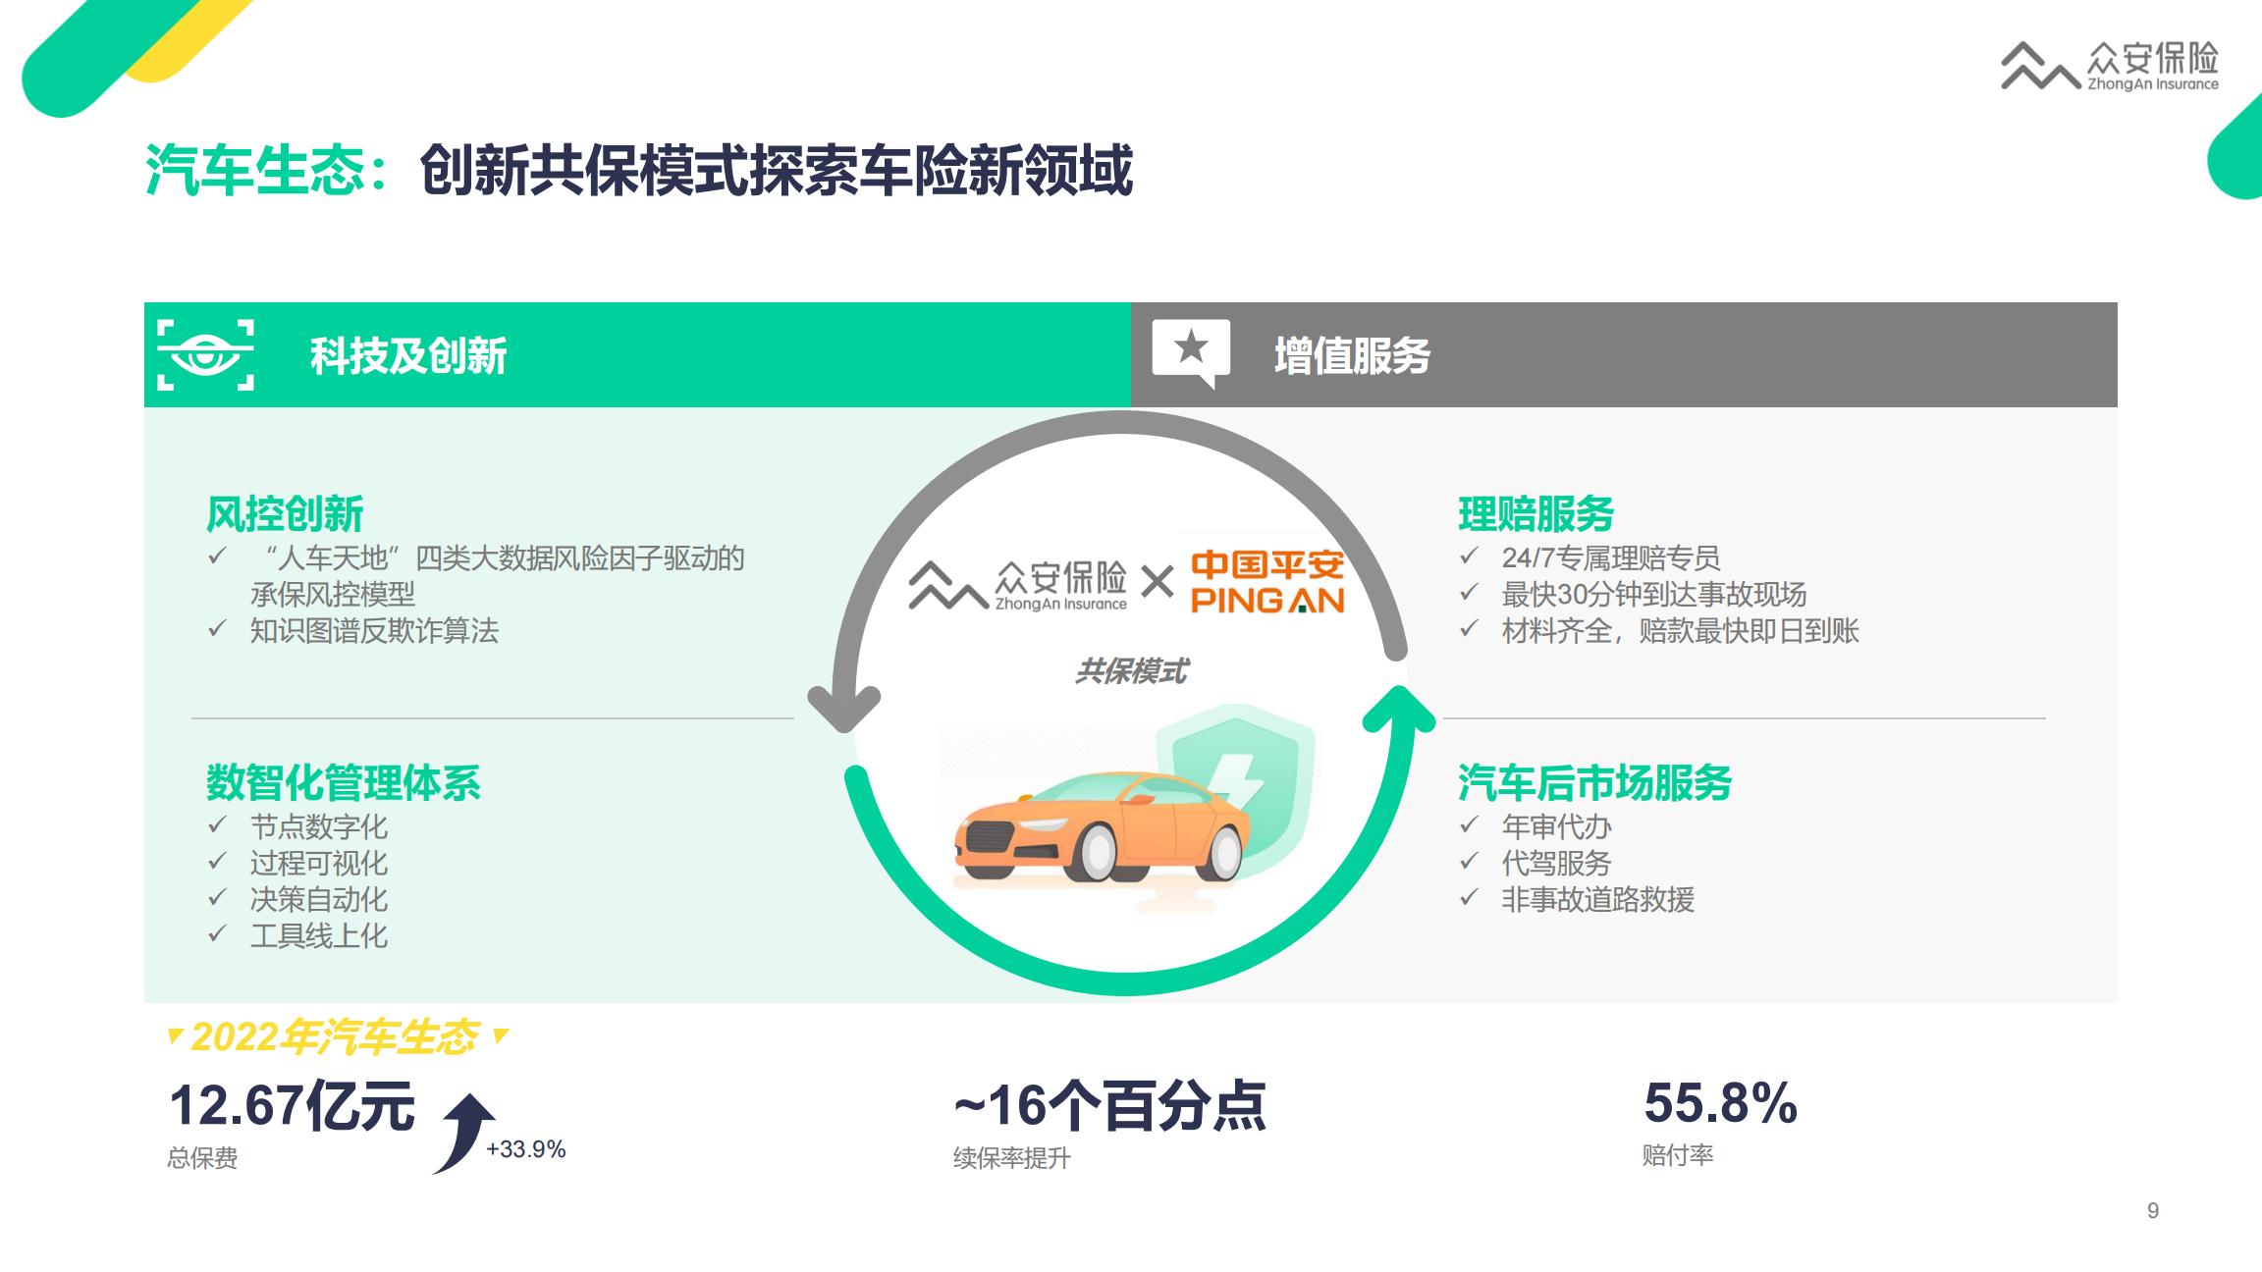Click the ZhongAn logo inside the circle
2262x1272 pixels.
[1017, 585]
